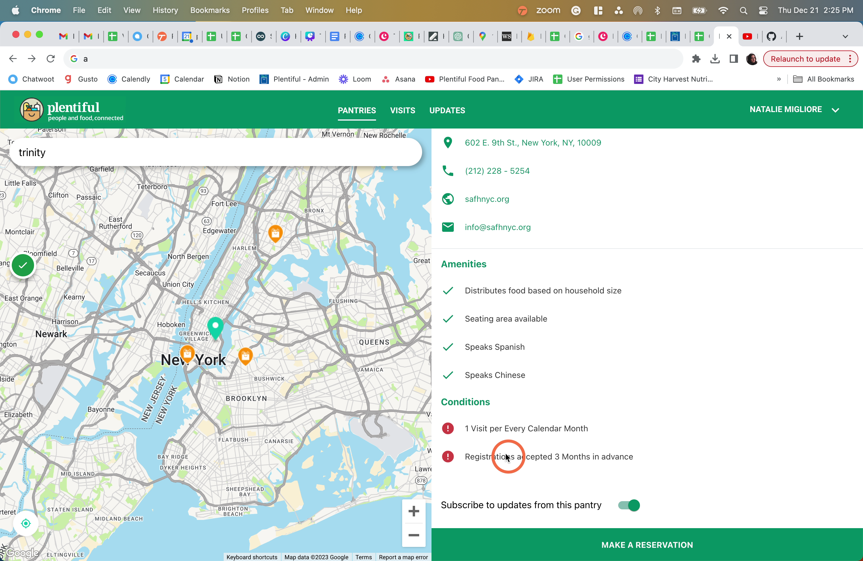This screenshot has height=561, width=863.
Task: Reload the current page
Action: (51, 59)
